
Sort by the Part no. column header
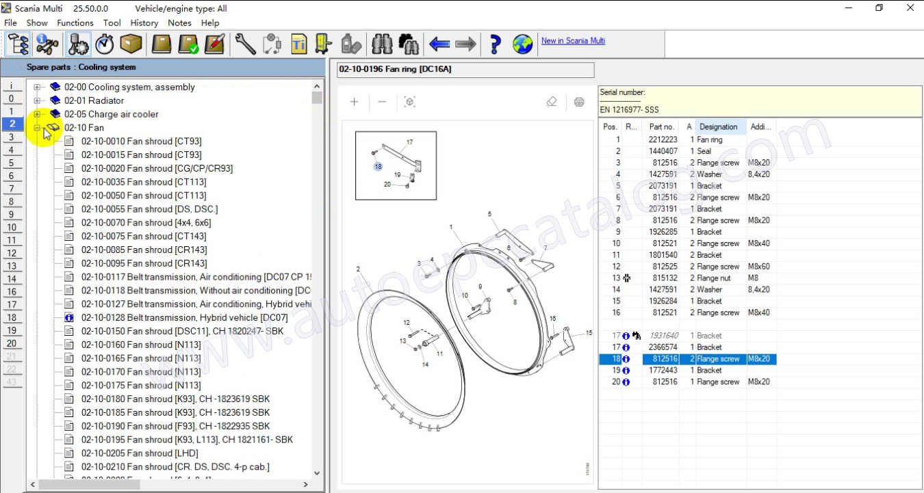pos(662,126)
